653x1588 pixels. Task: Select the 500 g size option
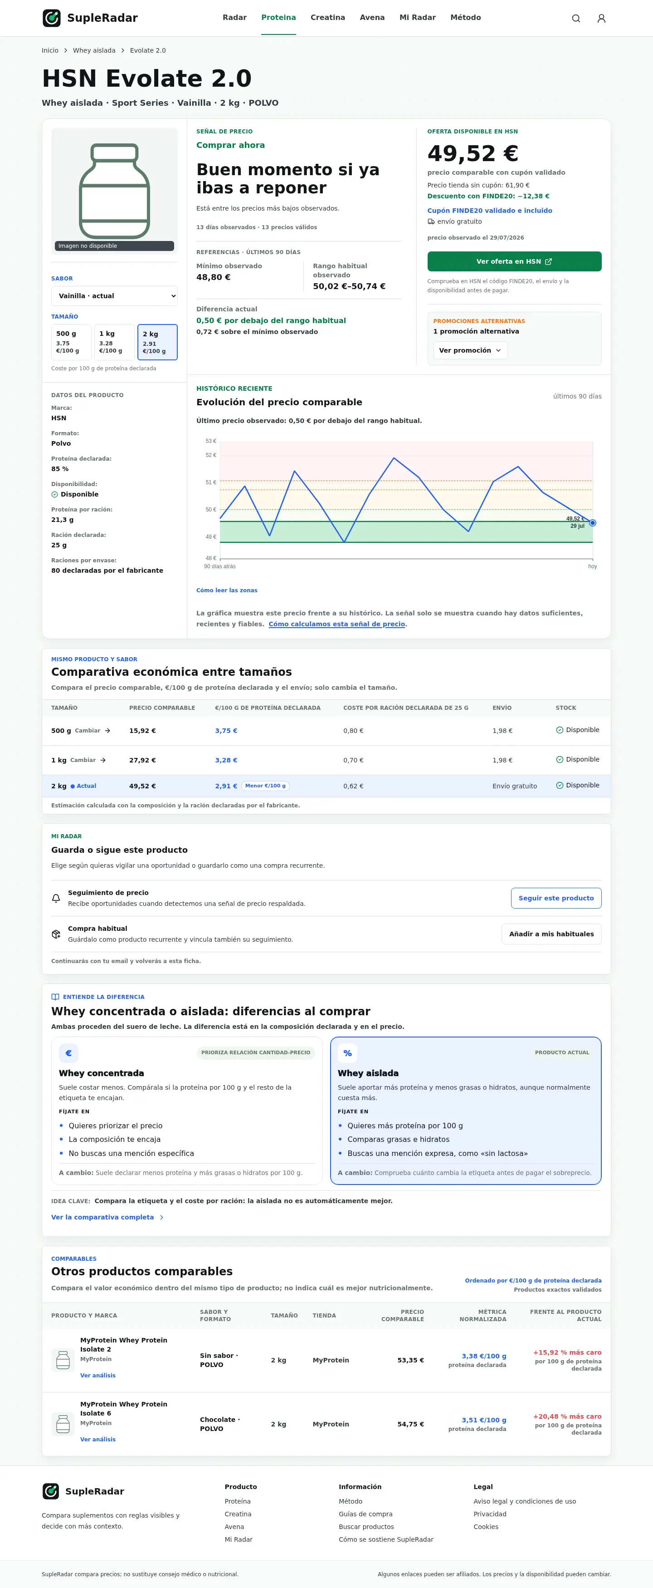pyautogui.click(x=72, y=342)
